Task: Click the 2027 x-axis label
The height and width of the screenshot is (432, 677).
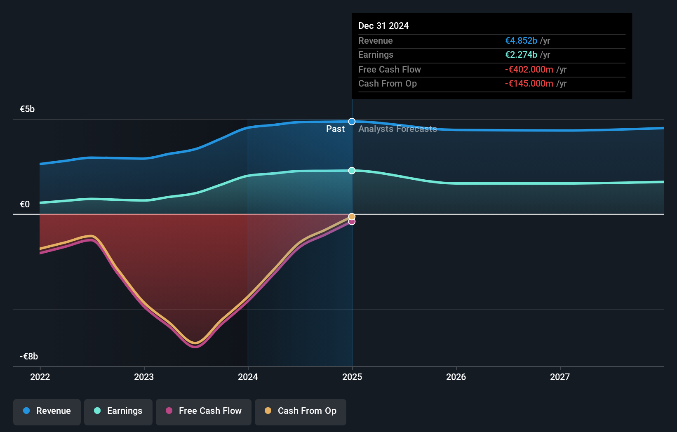Action: coord(560,377)
